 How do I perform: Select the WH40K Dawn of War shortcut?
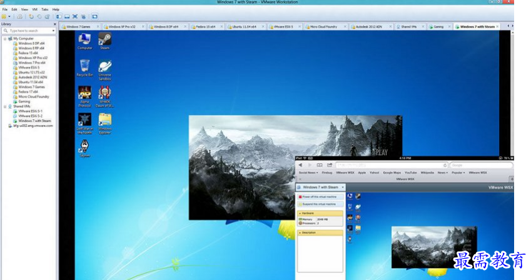104,96
